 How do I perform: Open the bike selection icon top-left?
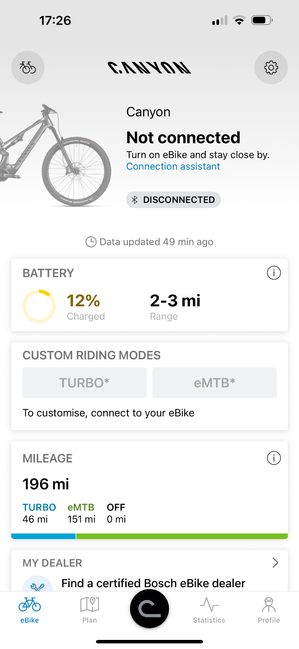[28, 67]
